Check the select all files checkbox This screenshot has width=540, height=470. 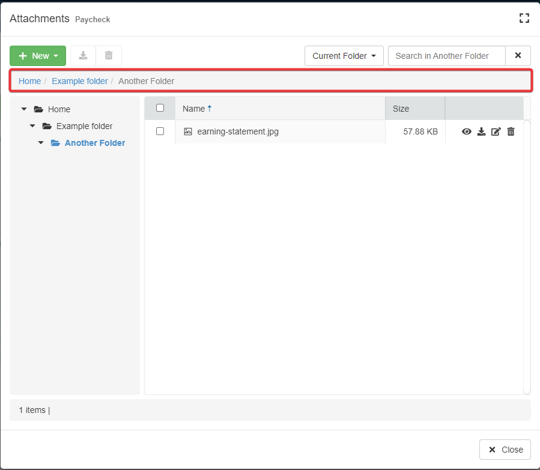click(x=160, y=108)
